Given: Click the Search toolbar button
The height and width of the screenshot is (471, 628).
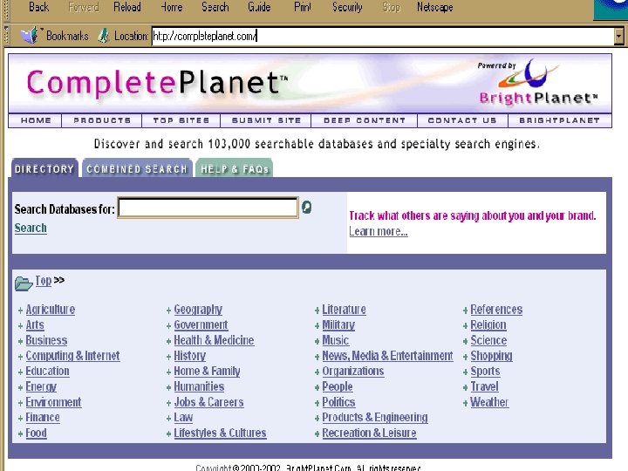Looking at the screenshot, I should pos(215,7).
